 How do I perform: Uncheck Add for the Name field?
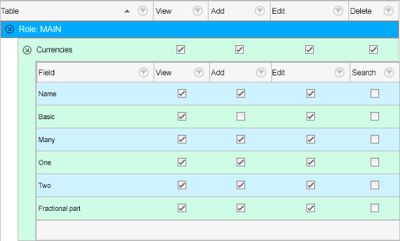tap(241, 93)
